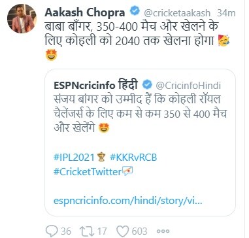This screenshot has height=238, width=249.
Task: Click Aakash Chopra's blue verified badge
Action: tap(135, 11)
